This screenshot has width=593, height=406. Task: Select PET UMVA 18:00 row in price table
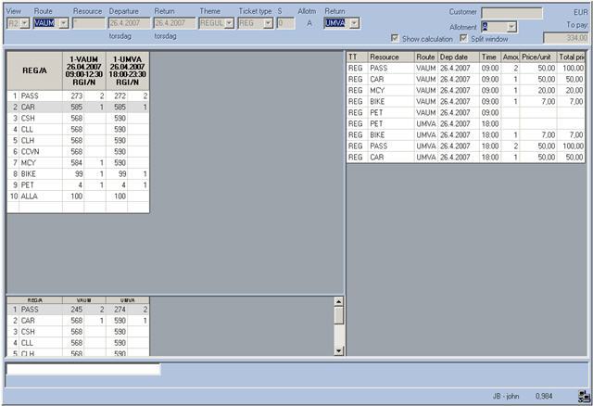tap(465, 123)
